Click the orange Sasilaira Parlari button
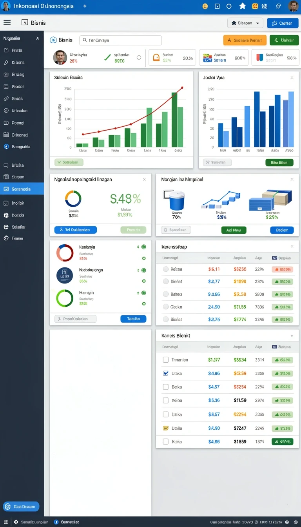The image size is (301, 527). [x=245, y=40]
